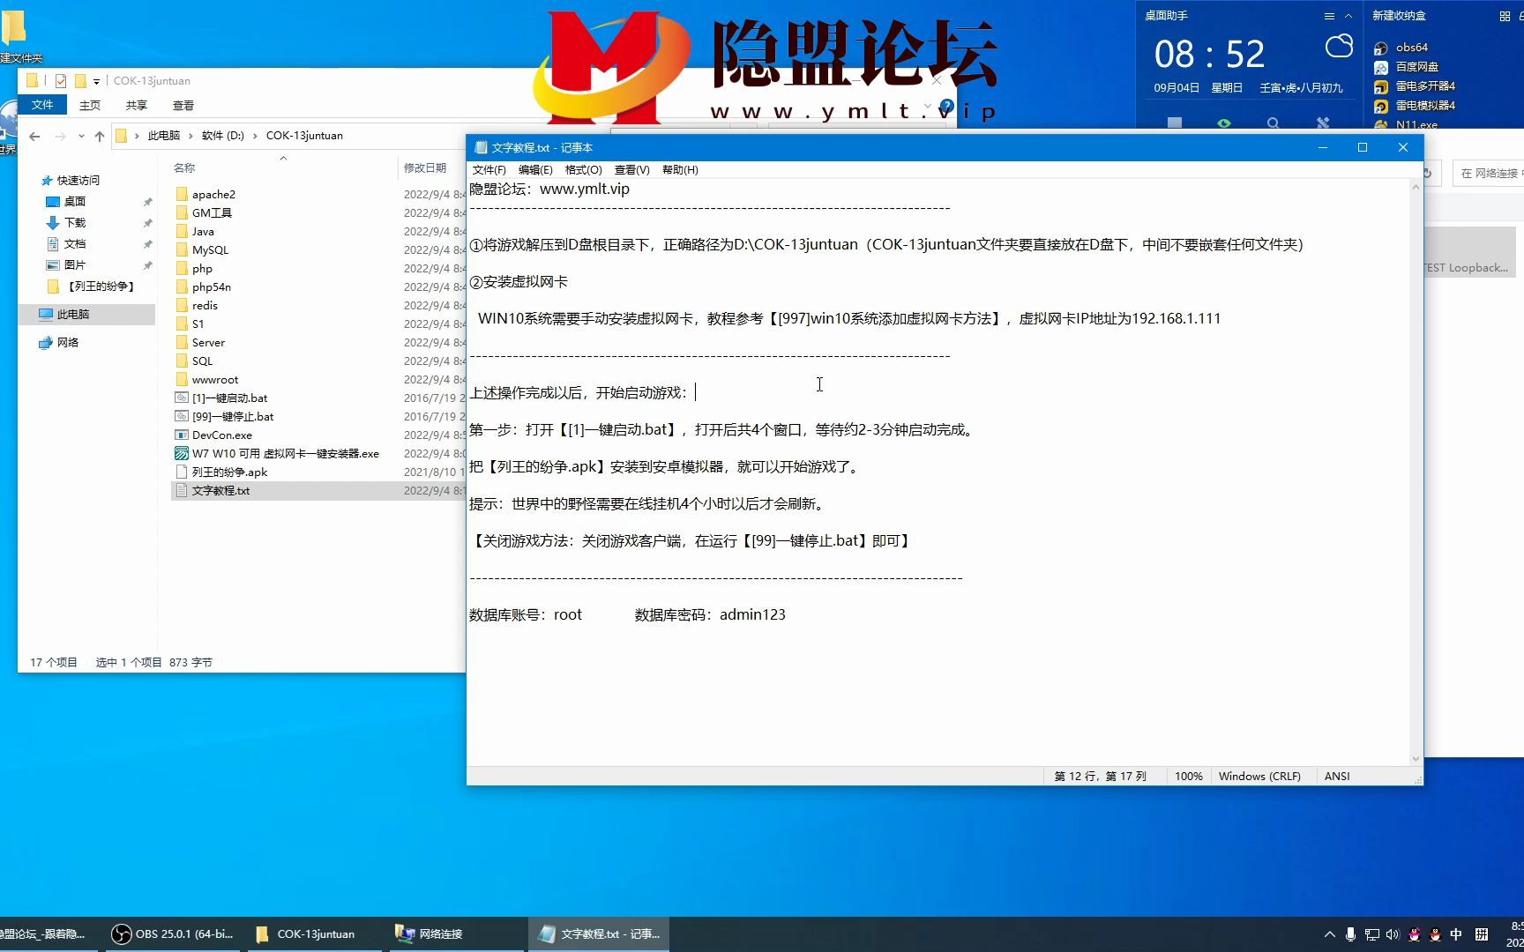The height and width of the screenshot is (952, 1524).
Task: Select 此电脑 in the navigation pane
Action: 73,315
